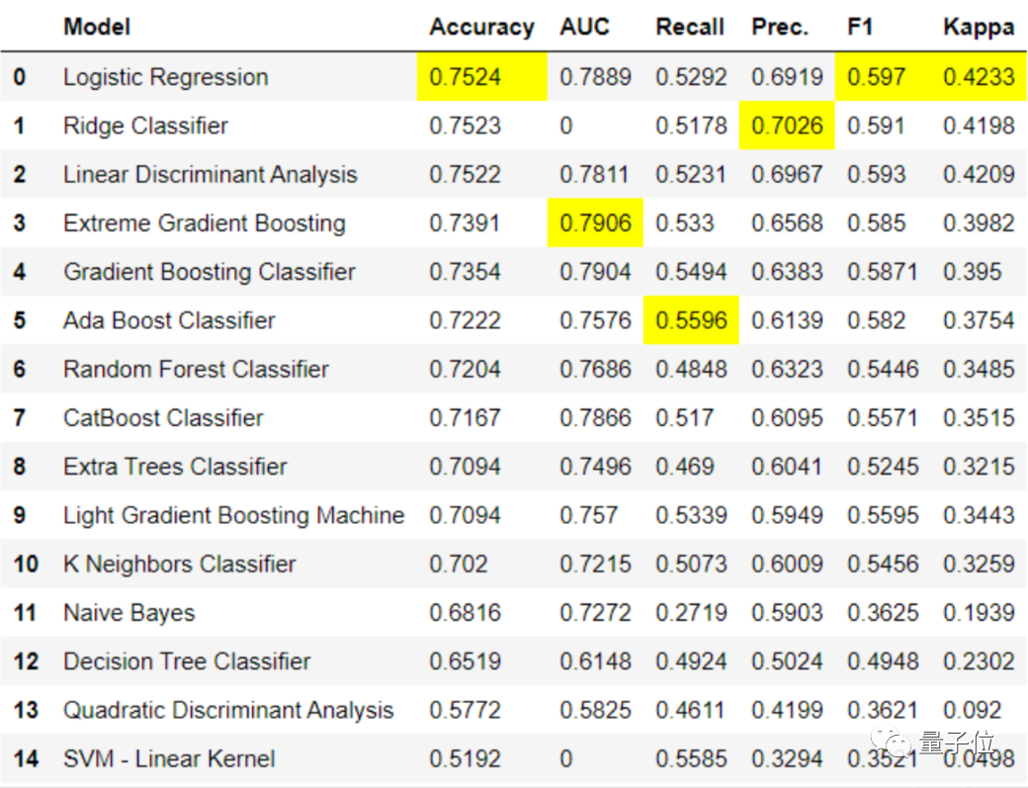Viewport: 1028px width, 788px height.
Task: Click the Kappa column header
Action: pos(979,27)
